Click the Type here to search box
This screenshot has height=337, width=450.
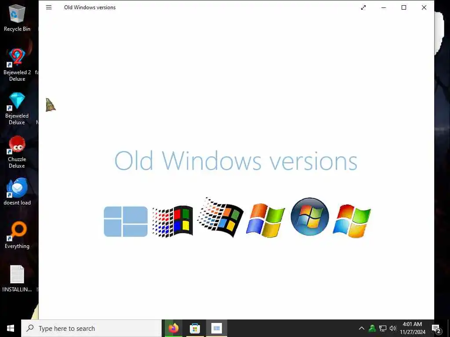click(91, 328)
